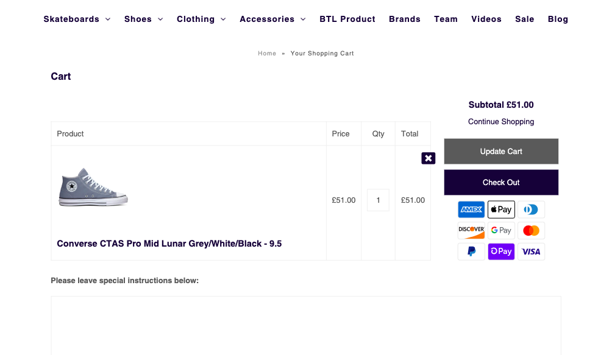612x355 pixels.
Task: Go to the Sale page
Action: point(525,19)
